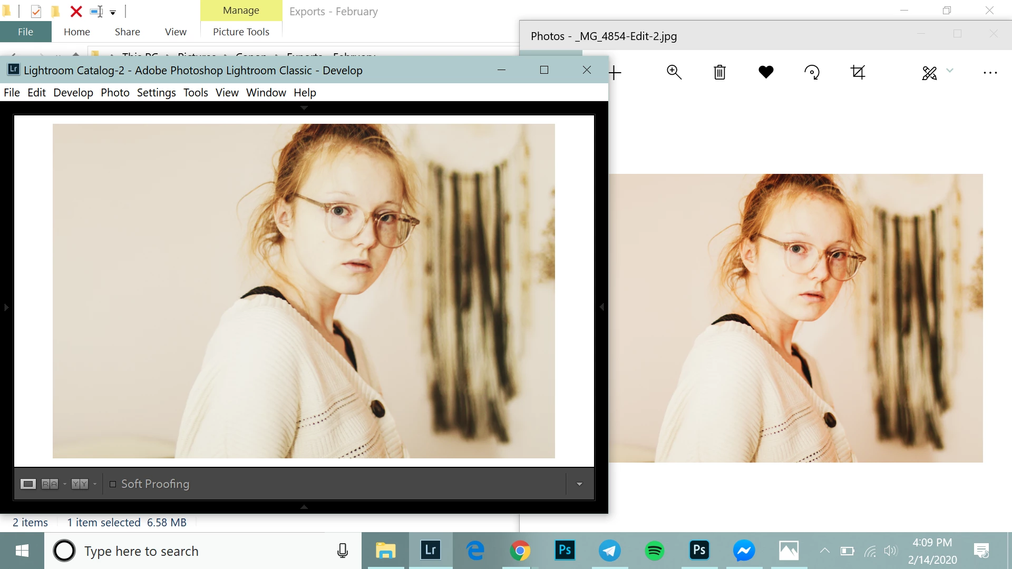Open the Develop menu in Lightroom
This screenshot has width=1012, height=569.
click(73, 93)
